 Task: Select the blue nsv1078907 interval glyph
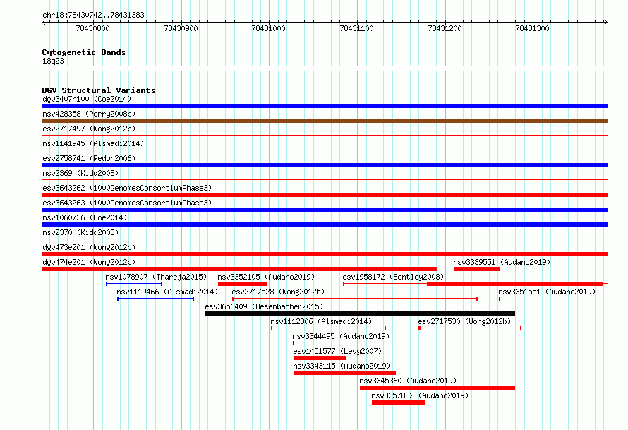point(134,284)
